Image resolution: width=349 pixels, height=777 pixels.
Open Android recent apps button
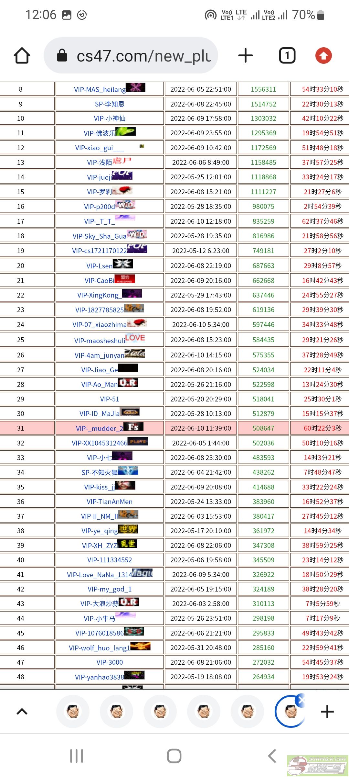pos(77,756)
